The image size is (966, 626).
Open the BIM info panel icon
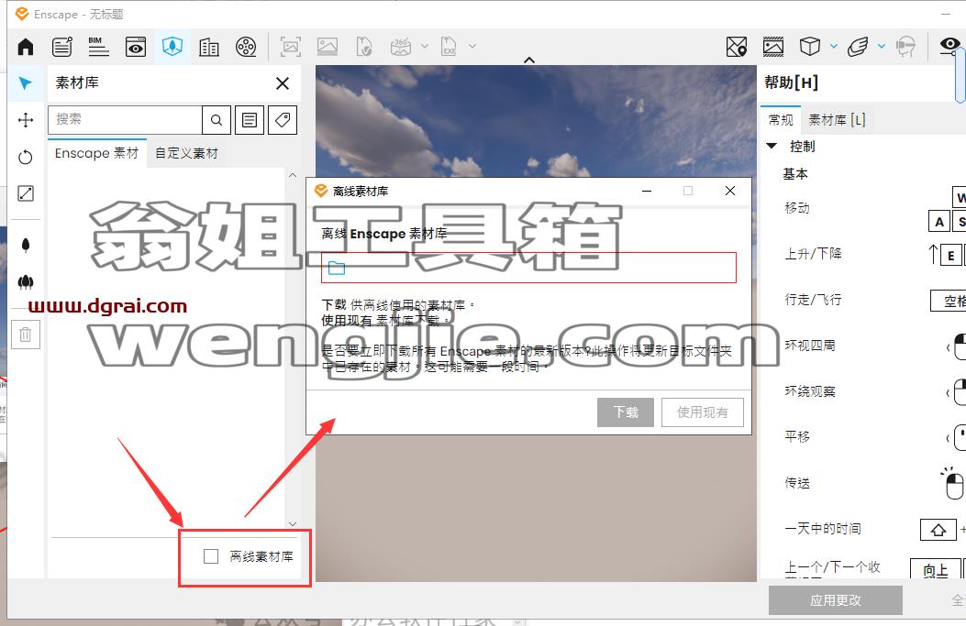[98, 46]
